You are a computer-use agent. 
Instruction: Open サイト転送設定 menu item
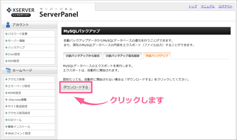(29, 106)
